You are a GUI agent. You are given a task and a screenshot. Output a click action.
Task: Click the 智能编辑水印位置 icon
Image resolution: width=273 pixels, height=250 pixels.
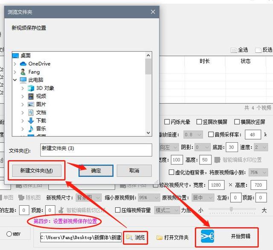tap(217, 160)
